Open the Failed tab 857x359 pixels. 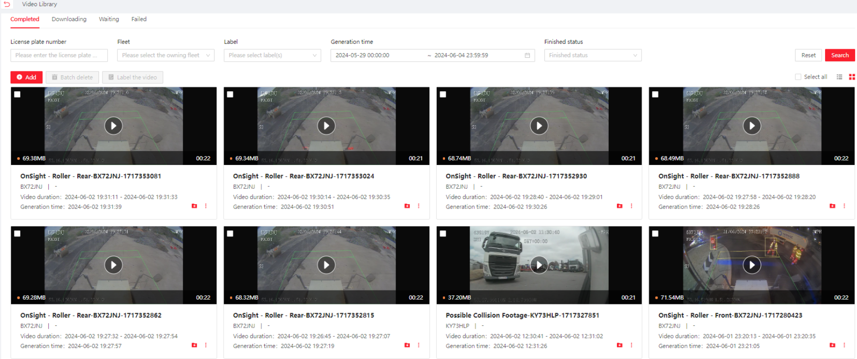click(x=139, y=19)
